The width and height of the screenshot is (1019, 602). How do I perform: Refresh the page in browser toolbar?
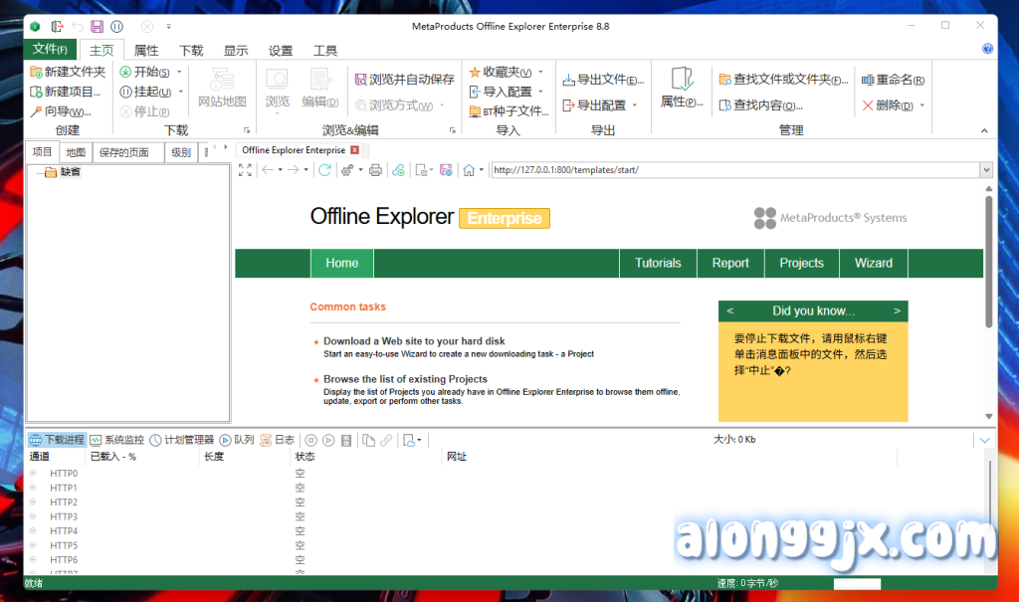323,170
